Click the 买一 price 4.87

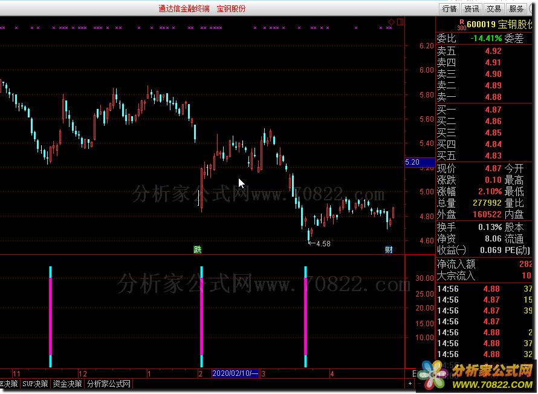pyautogui.click(x=493, y=110)
